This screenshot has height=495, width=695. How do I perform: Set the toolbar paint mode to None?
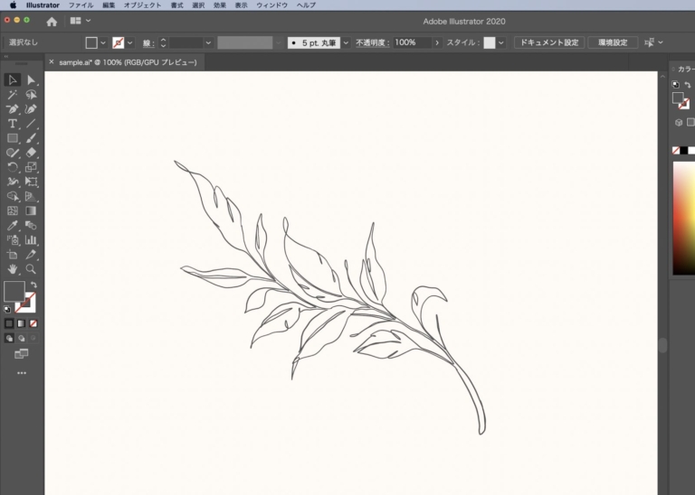33,322
